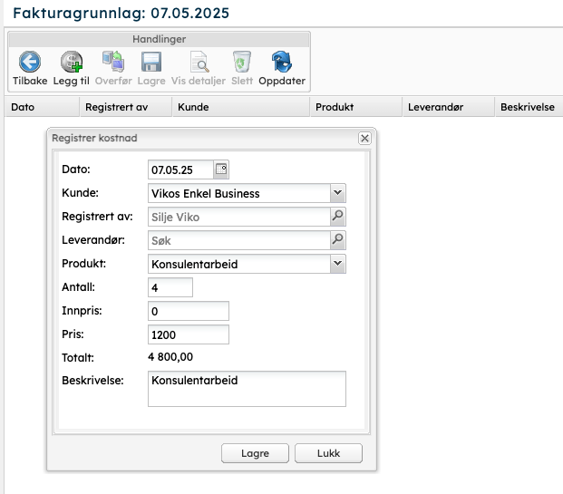The height and width of the screenshot is (494, 563).
Task: Click the Vis detaljer magnifier icon
Action: tap(199, 62)
